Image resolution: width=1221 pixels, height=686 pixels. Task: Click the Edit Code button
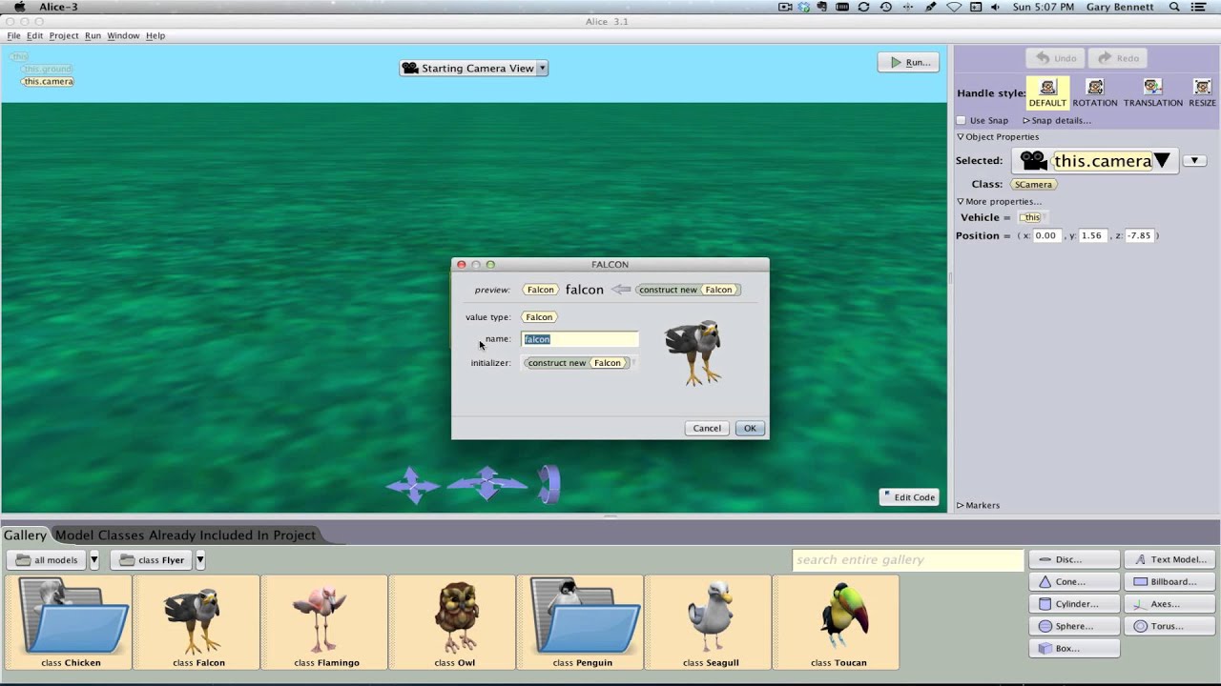point(908,497)
